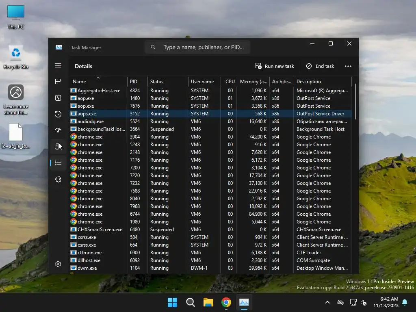Screen dimensions: 416x312
Task: Open the Performance page in sidebar
Action: (x=58, y=98)
